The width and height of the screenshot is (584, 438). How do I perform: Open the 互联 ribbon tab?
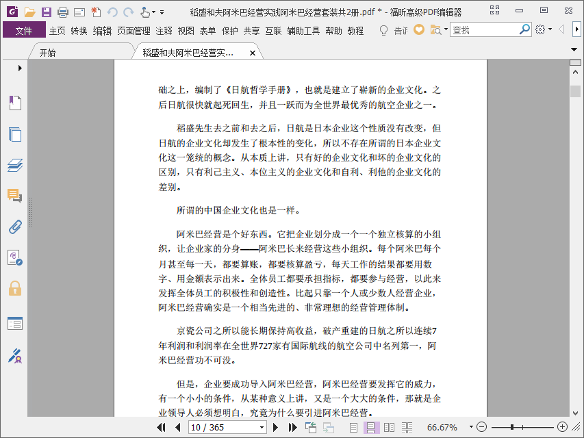tap(273, 31)
